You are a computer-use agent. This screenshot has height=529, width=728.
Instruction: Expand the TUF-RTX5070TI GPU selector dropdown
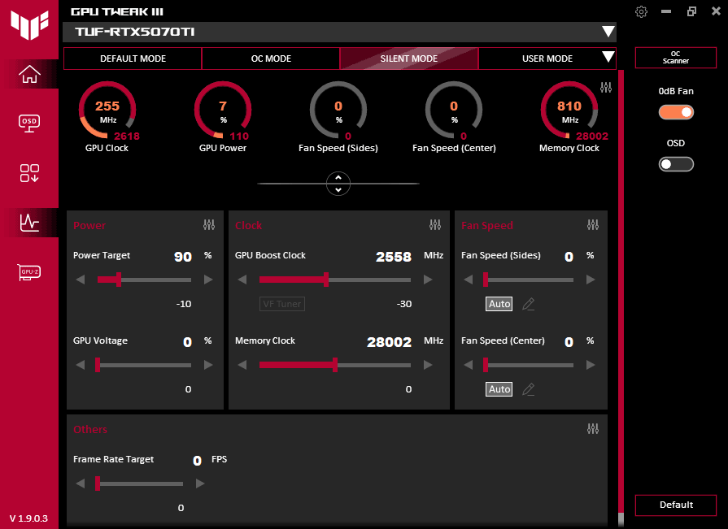click(x=608, y=32)
